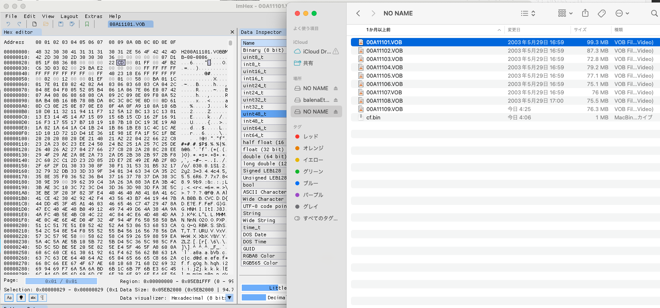Open the Help menu in ImHex
Viewport: 660px width, 308px height.
[x=115, y=16]
